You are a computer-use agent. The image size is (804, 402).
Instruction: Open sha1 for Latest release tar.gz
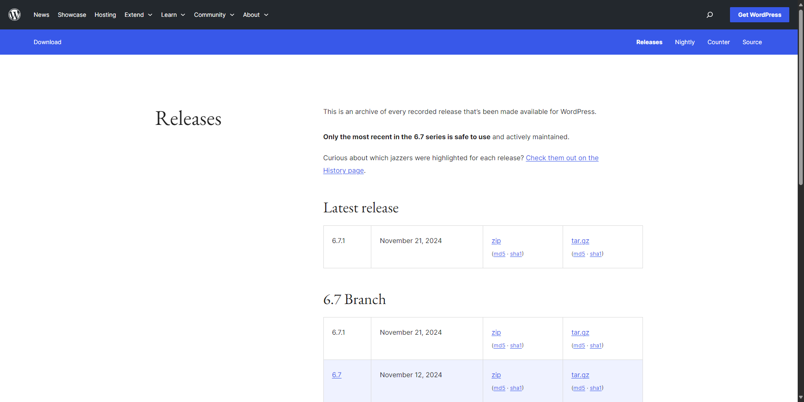click(596, 254)
